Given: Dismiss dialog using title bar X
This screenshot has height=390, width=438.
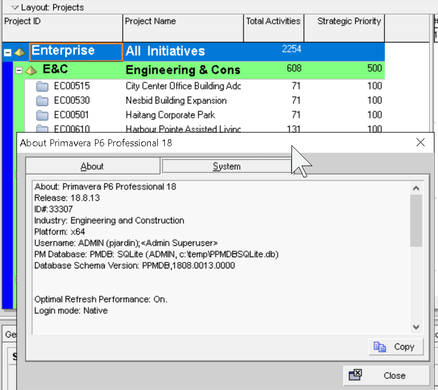Looking at the screenshot, I should coord(420,142).
